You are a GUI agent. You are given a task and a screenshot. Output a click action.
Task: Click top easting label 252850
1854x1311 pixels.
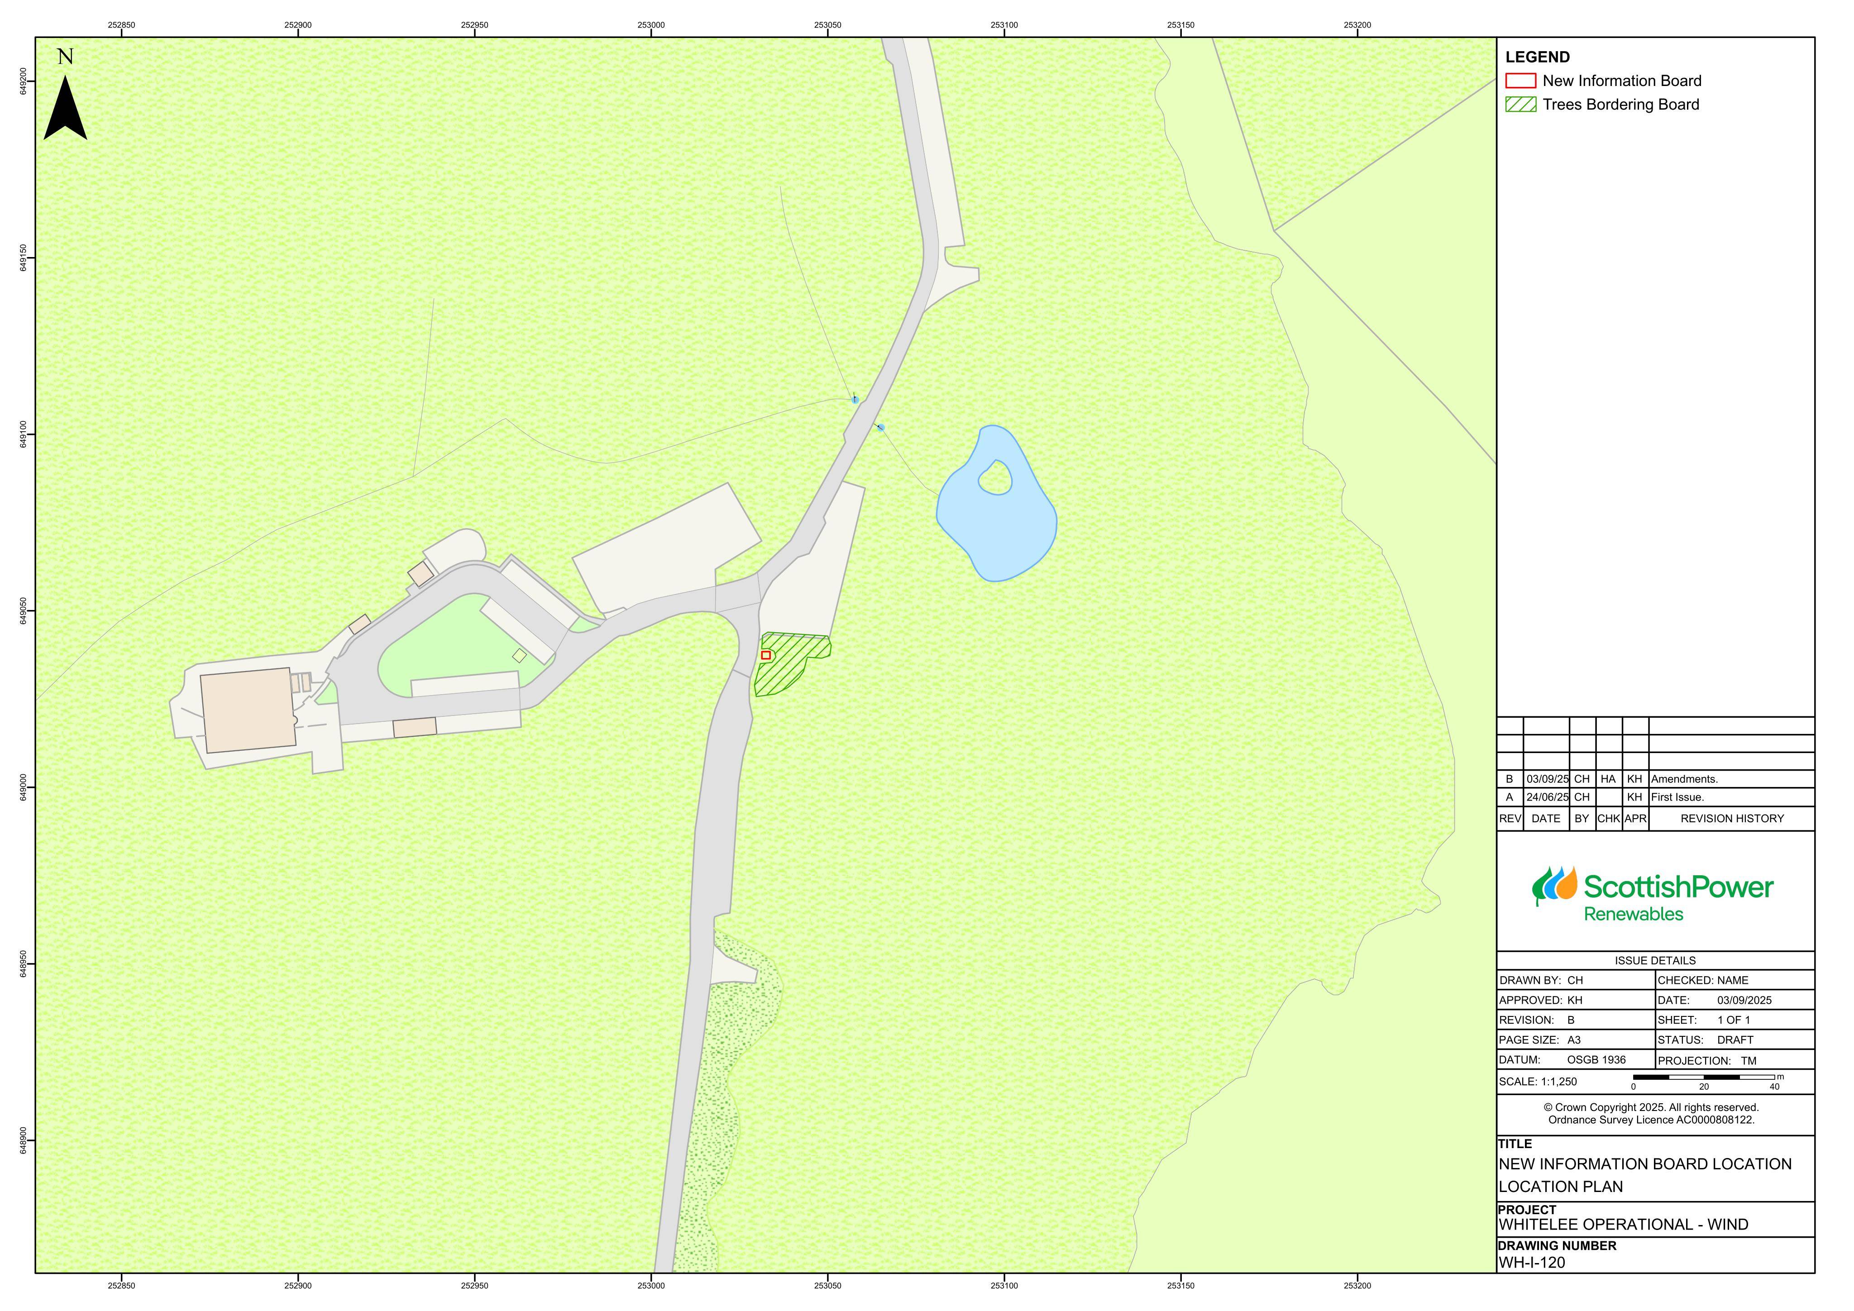pos(121,25)
